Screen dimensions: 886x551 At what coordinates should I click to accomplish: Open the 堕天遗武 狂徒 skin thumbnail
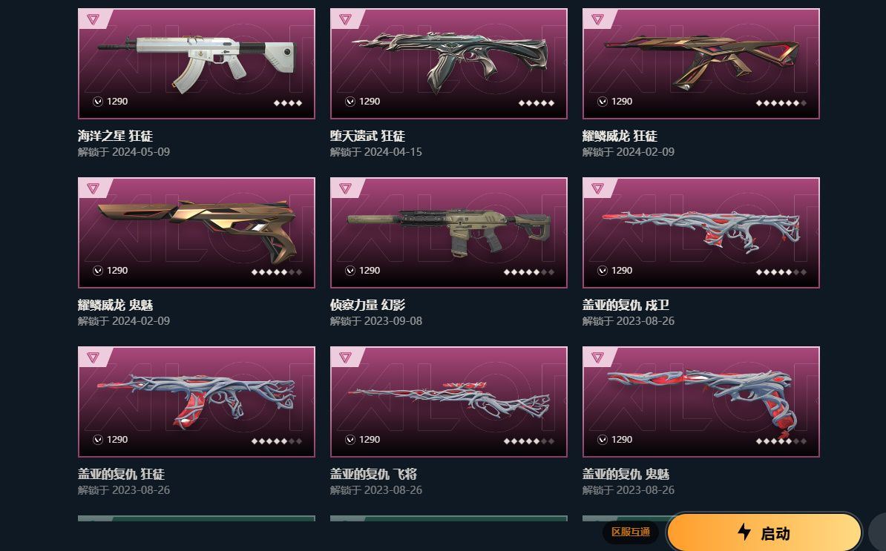pos(449,64)
